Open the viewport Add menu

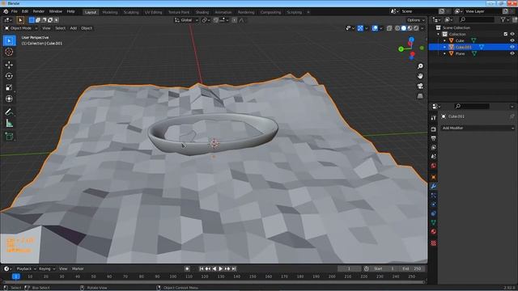click(x=74, y=28)
